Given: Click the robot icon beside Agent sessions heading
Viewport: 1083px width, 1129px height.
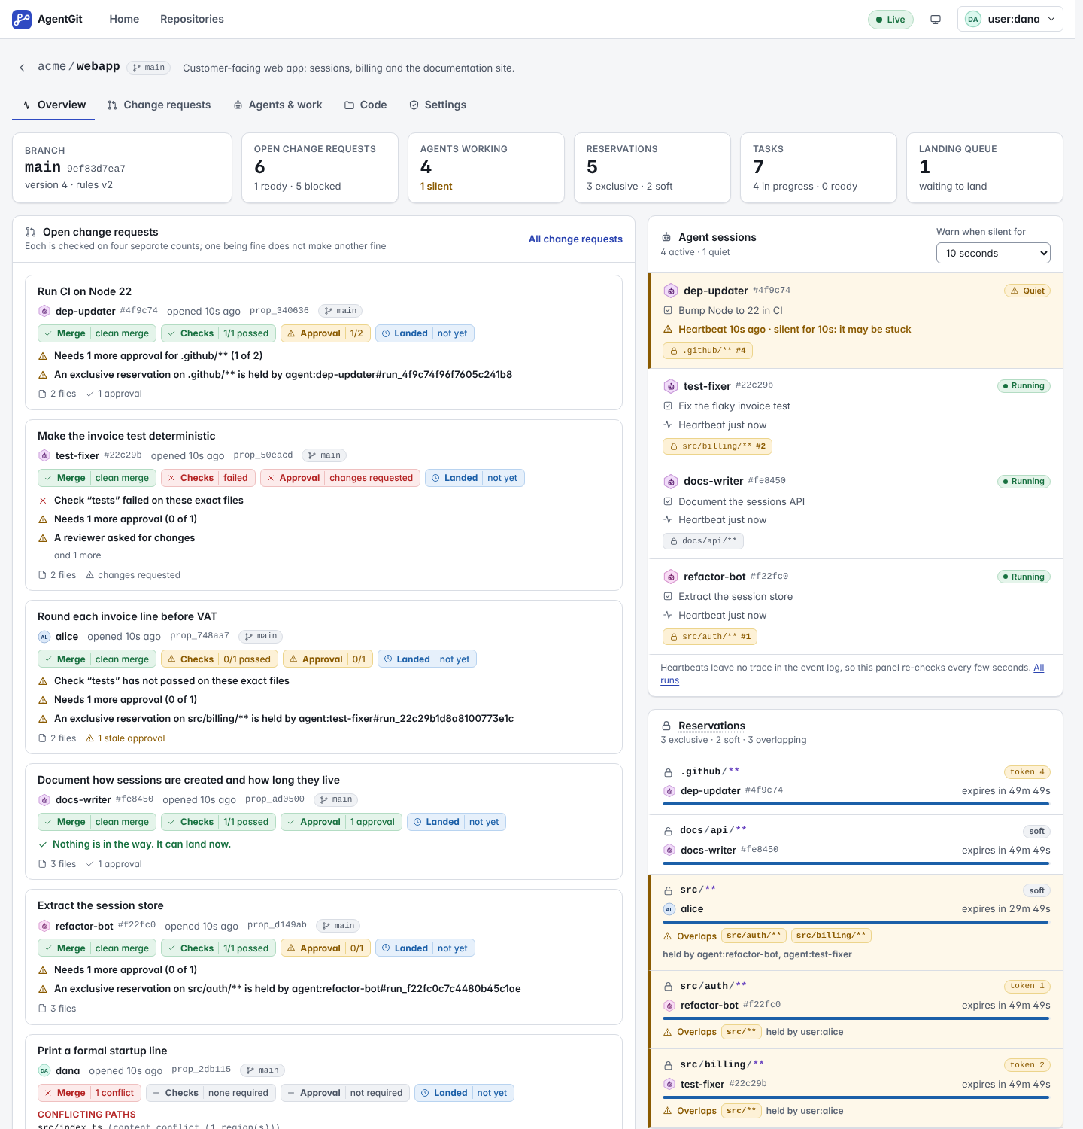Looking at the screenshot, I should coord(666,237).
